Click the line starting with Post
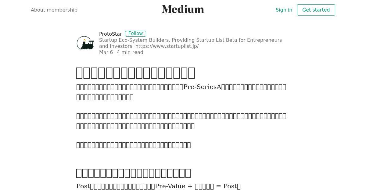366x192 pixels. point(158,186)
